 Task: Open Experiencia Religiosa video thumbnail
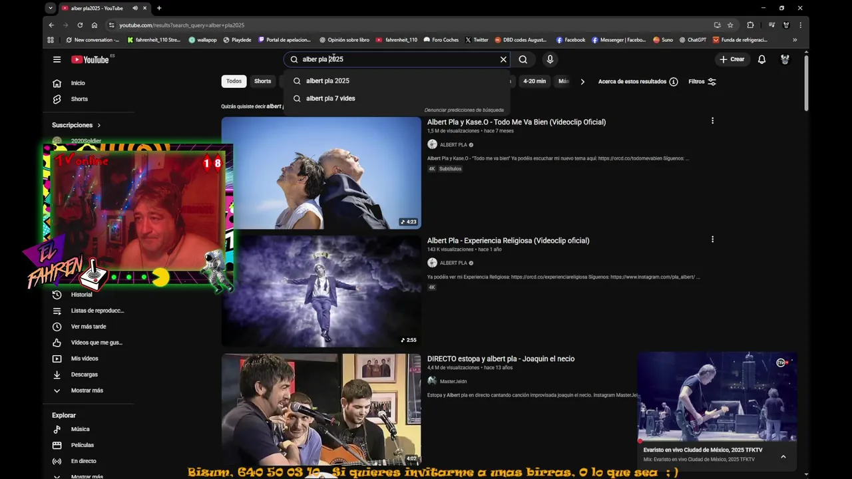click(321, 291)
